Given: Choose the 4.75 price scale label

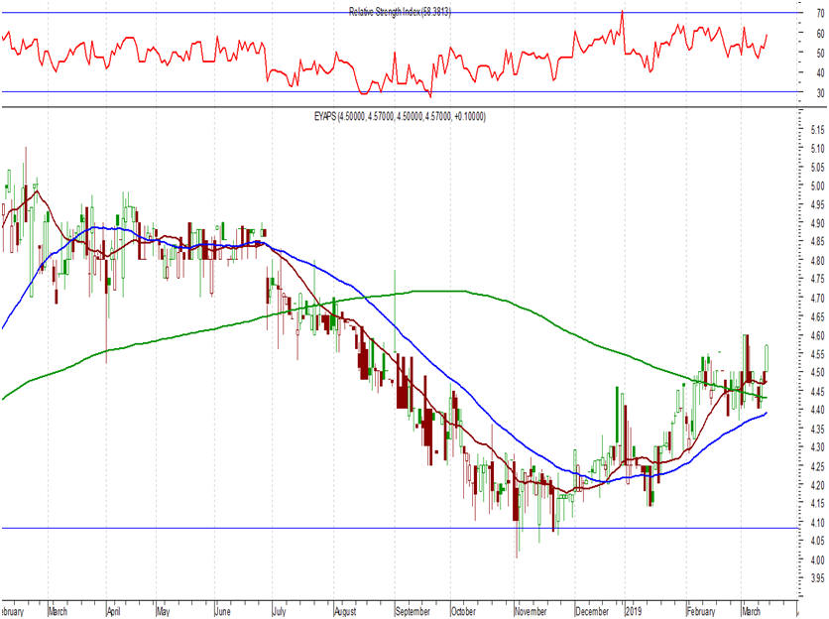Looking at the screenshot, I should (817, 279).
